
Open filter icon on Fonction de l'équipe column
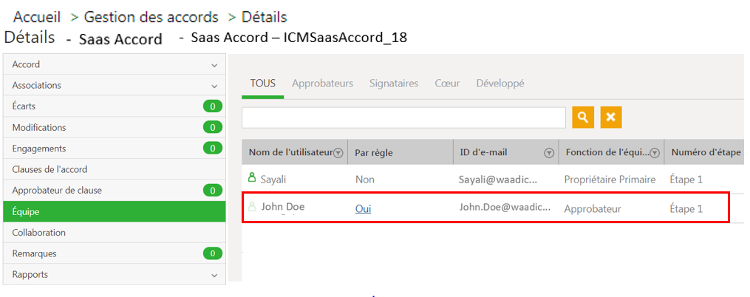tap(655, 153)
